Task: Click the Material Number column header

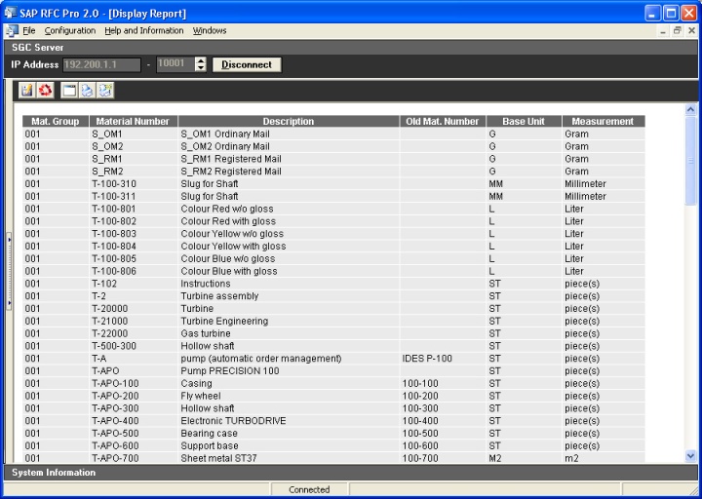Action: click(x=133, y=122)
